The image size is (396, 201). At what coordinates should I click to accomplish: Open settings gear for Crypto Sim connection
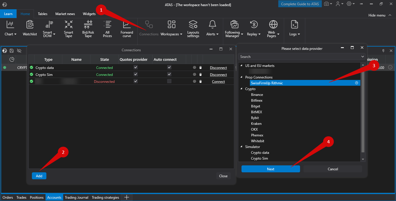(195, 74)
